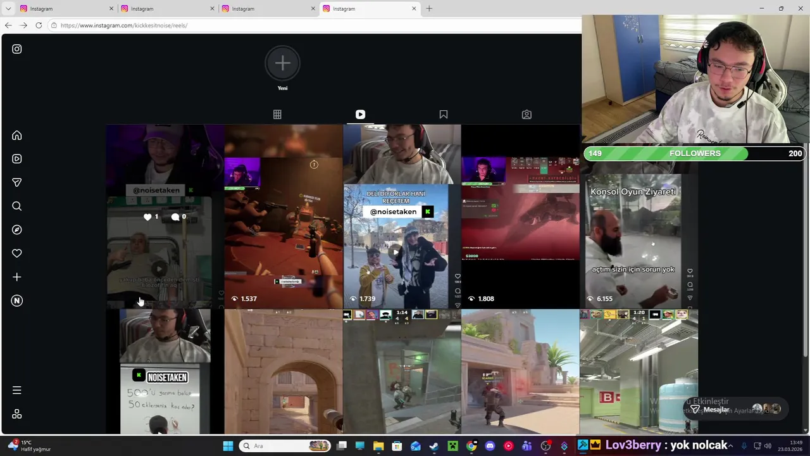Click the browser Back arrow
This screenshot has height=456, width=810.
pyautogui.click(x=8, y=25)
